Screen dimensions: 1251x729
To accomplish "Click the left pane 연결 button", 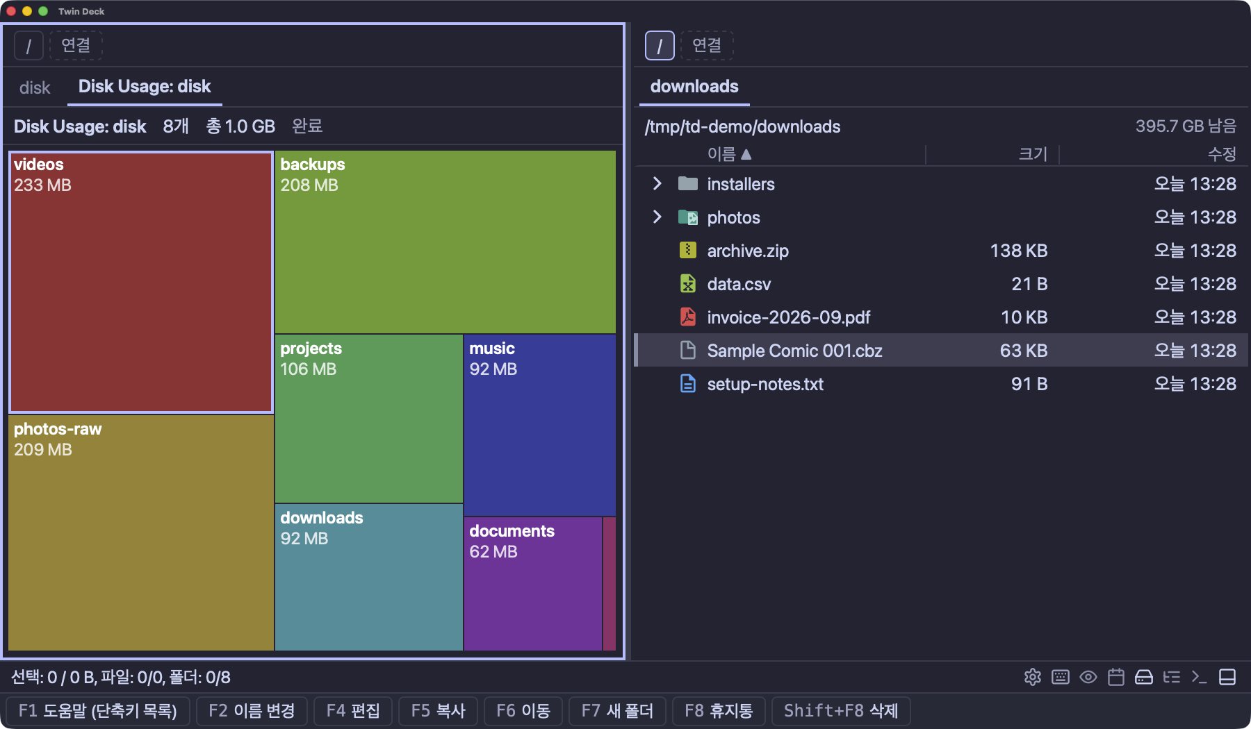I will [76, 46].
